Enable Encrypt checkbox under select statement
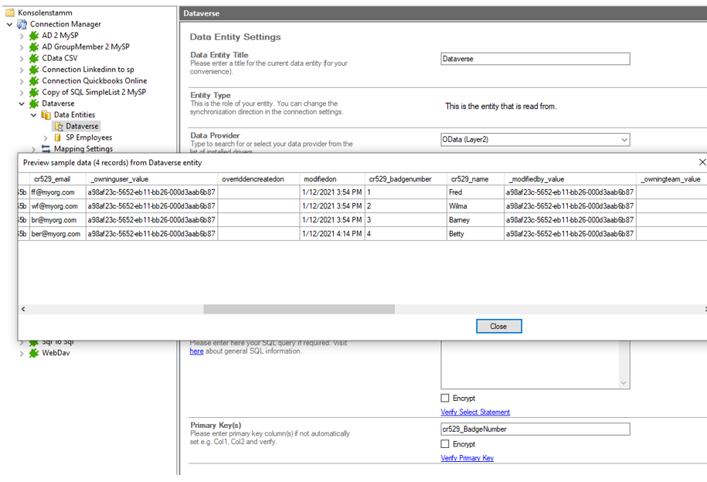 tap(445, 399)
